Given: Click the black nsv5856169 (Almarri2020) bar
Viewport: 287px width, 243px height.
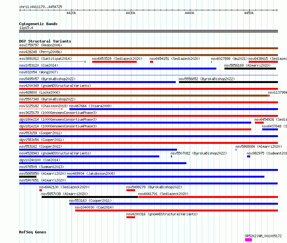Looking at the screenshot, I should click(250, 69).
